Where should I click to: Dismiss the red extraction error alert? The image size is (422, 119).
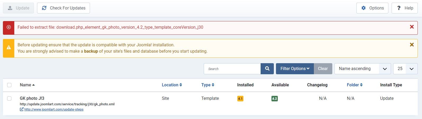pos(412,27)
